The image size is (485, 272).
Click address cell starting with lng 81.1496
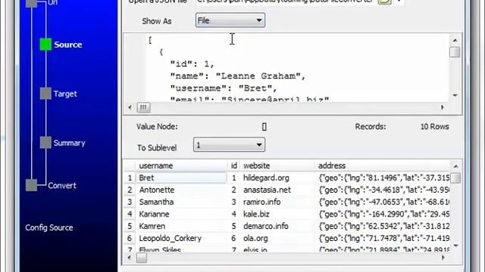click(x=382, y=178)
